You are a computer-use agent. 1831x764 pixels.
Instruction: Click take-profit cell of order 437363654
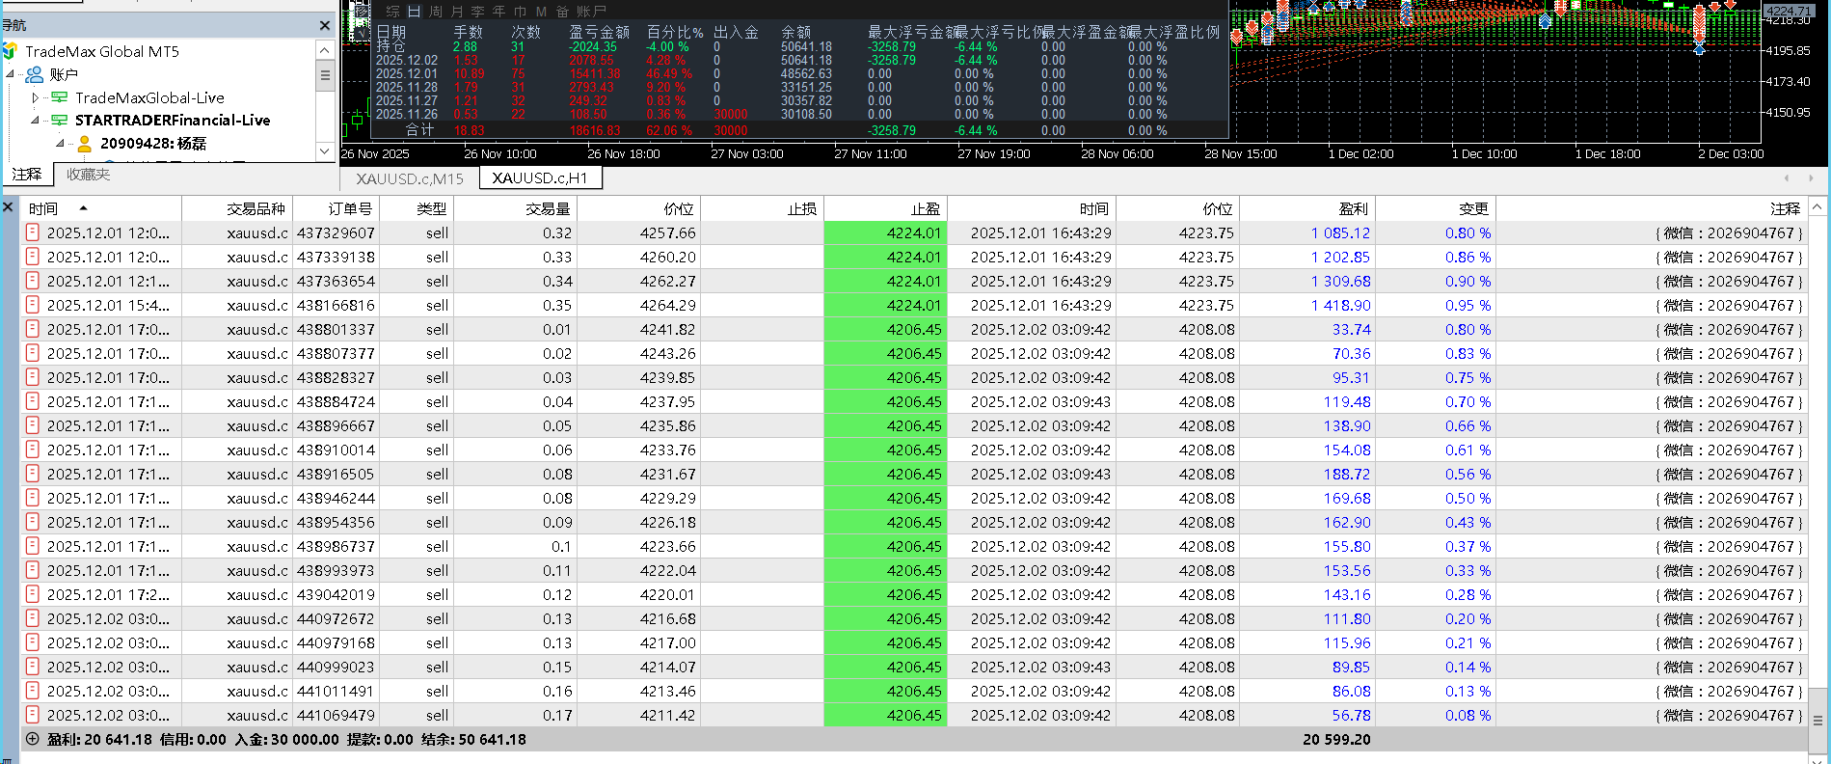point(886,281)
